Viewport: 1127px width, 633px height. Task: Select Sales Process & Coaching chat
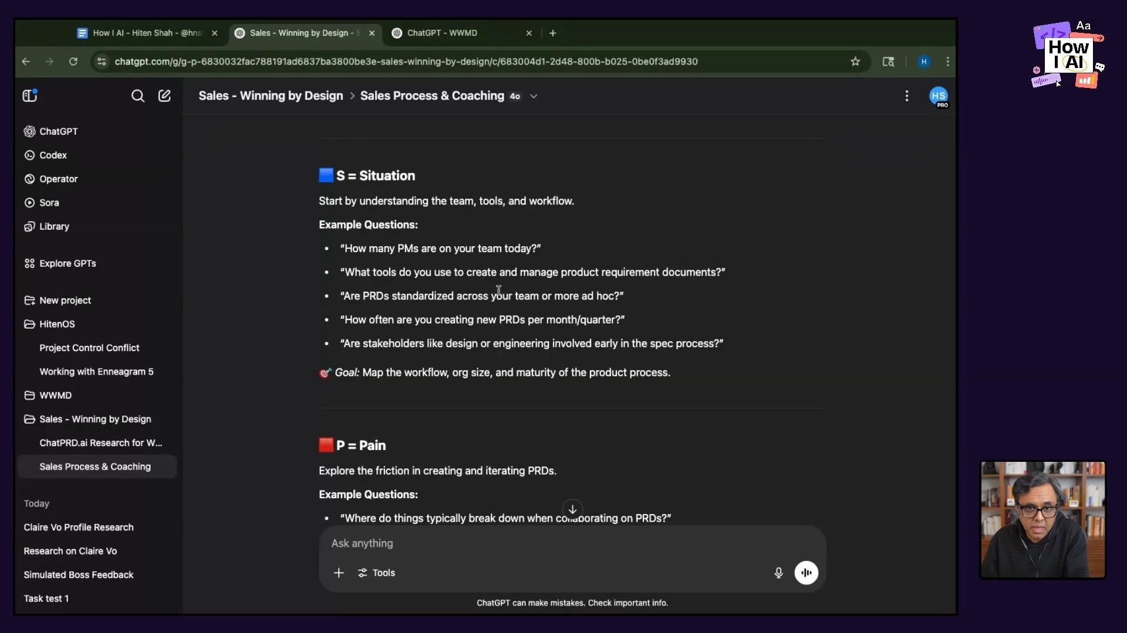pos(97,467)
